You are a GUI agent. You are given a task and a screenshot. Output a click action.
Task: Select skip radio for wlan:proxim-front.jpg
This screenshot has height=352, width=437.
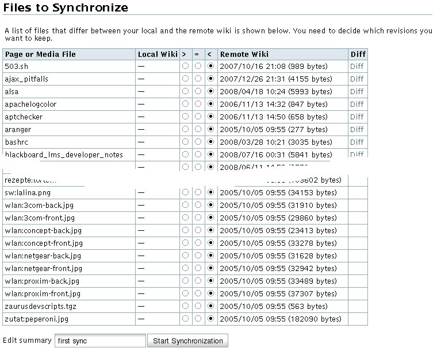point(198,293)
